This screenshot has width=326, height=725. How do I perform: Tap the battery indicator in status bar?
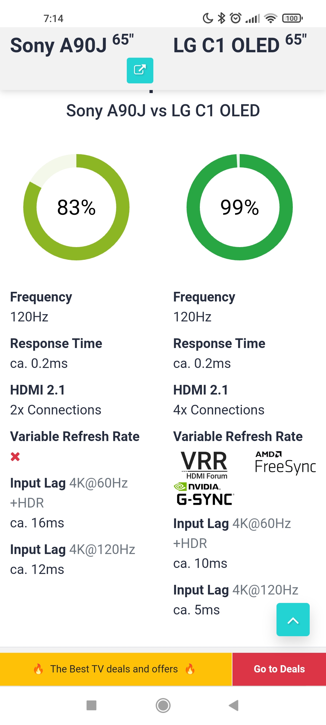[292, 18]
